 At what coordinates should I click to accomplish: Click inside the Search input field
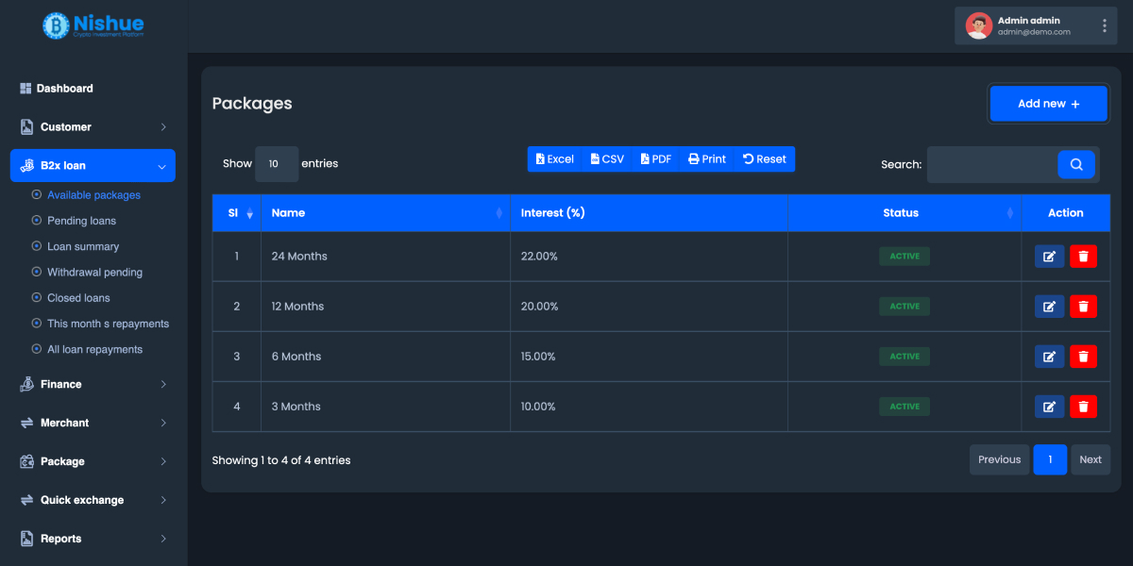pyautogui.click(x=991, y=164)
